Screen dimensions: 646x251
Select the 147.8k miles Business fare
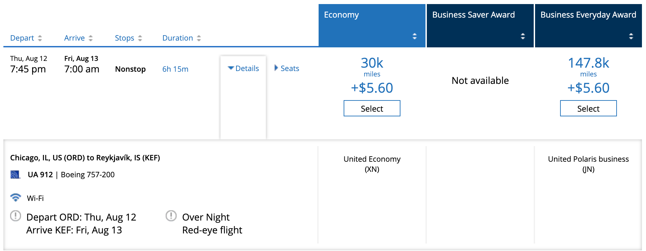click(589, 109)
